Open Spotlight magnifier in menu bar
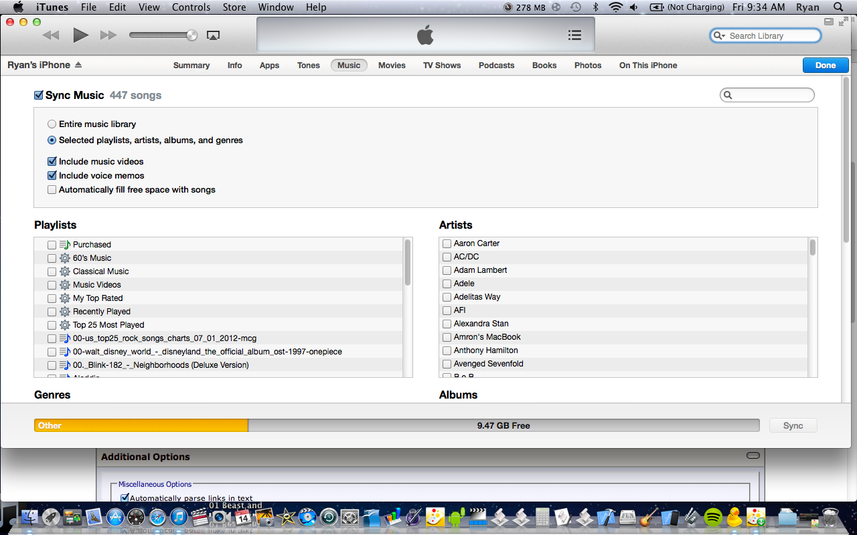This screenshot has height=535, width=857. coord(838,7)
